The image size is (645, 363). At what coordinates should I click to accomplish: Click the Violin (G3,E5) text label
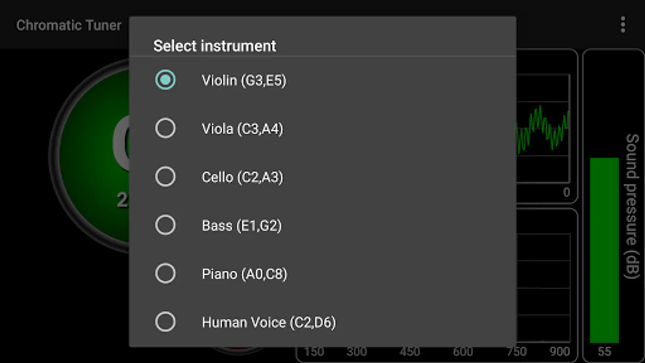tap(244, 80)
